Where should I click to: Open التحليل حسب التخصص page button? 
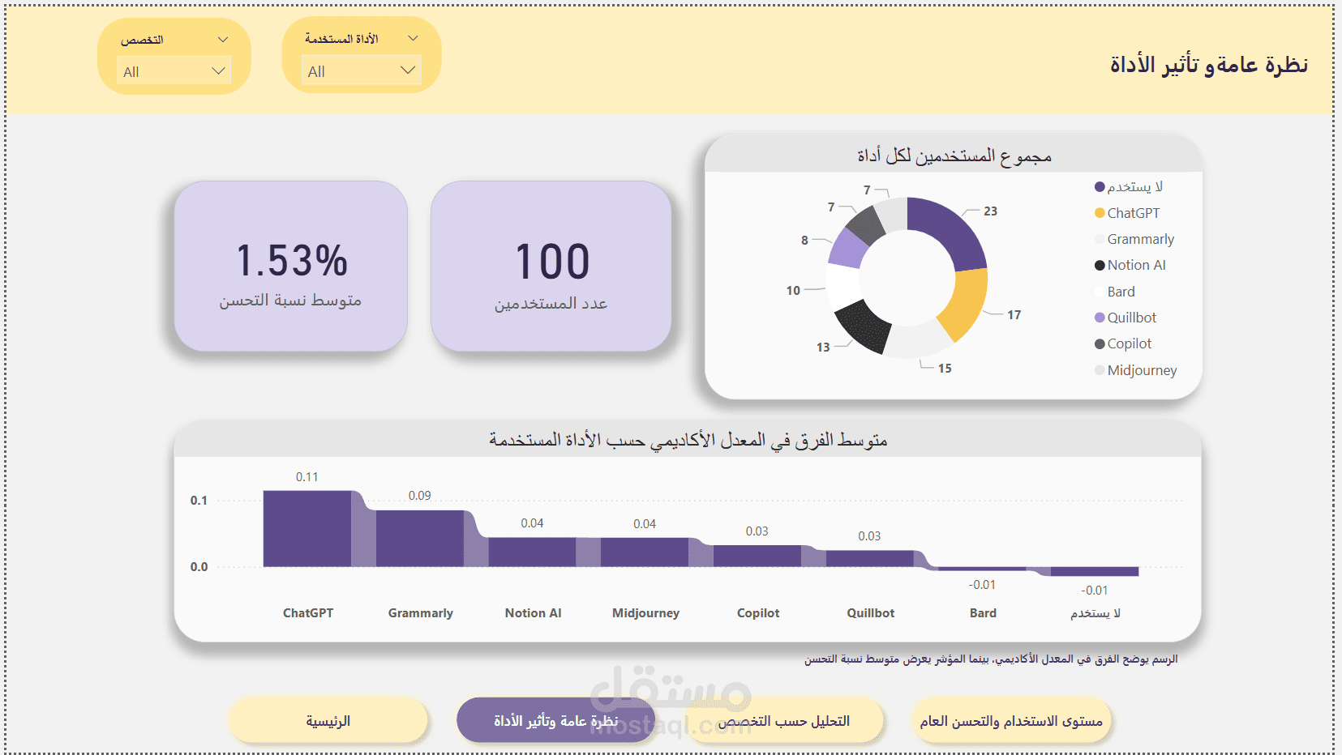click(783, 720)
